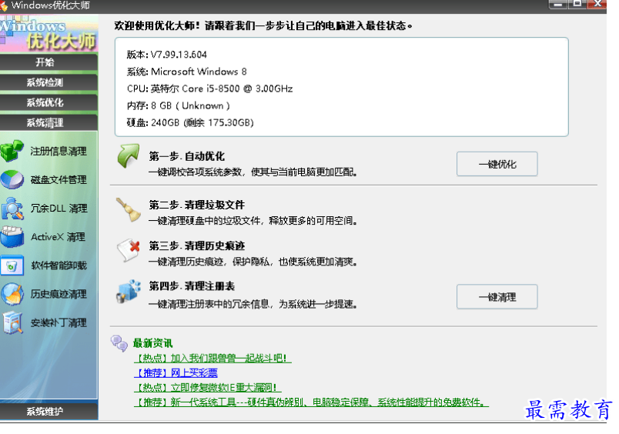
Task: Open the 软件智能卸载 recycle icon
Action: pos(12,265)
